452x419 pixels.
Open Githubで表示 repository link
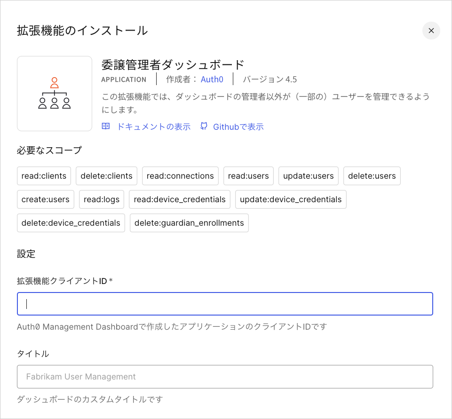[238, 126]
